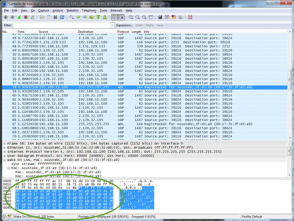
Task: Open the Capture menu
Action: pos(43,10)
